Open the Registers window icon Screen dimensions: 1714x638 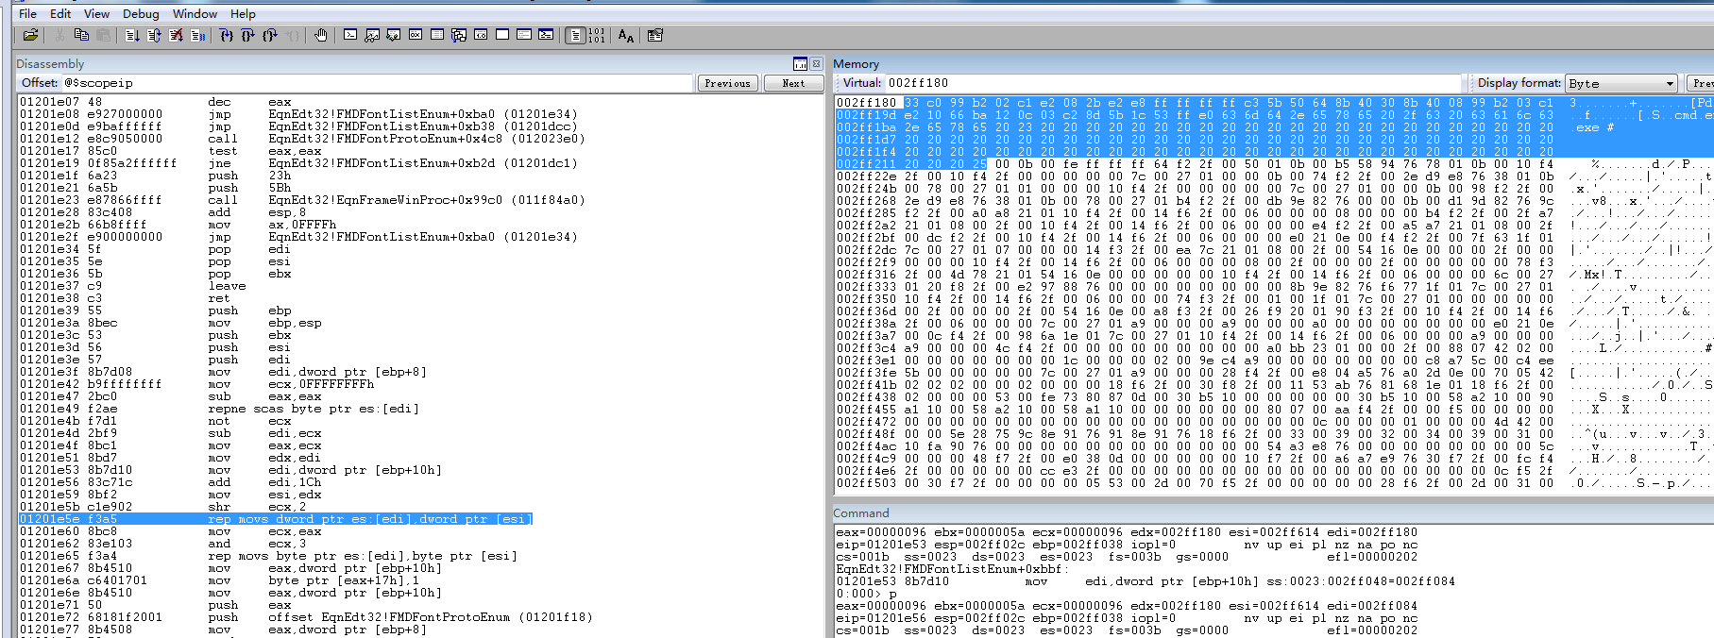pyautogui.click(x=416, y=36)
